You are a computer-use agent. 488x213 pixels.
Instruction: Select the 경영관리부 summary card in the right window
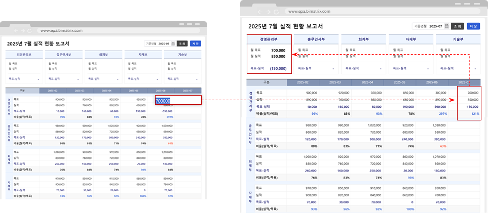click(269, 55)
